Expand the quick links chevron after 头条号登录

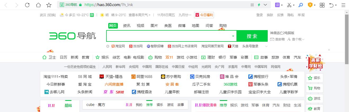click(266, 46)
